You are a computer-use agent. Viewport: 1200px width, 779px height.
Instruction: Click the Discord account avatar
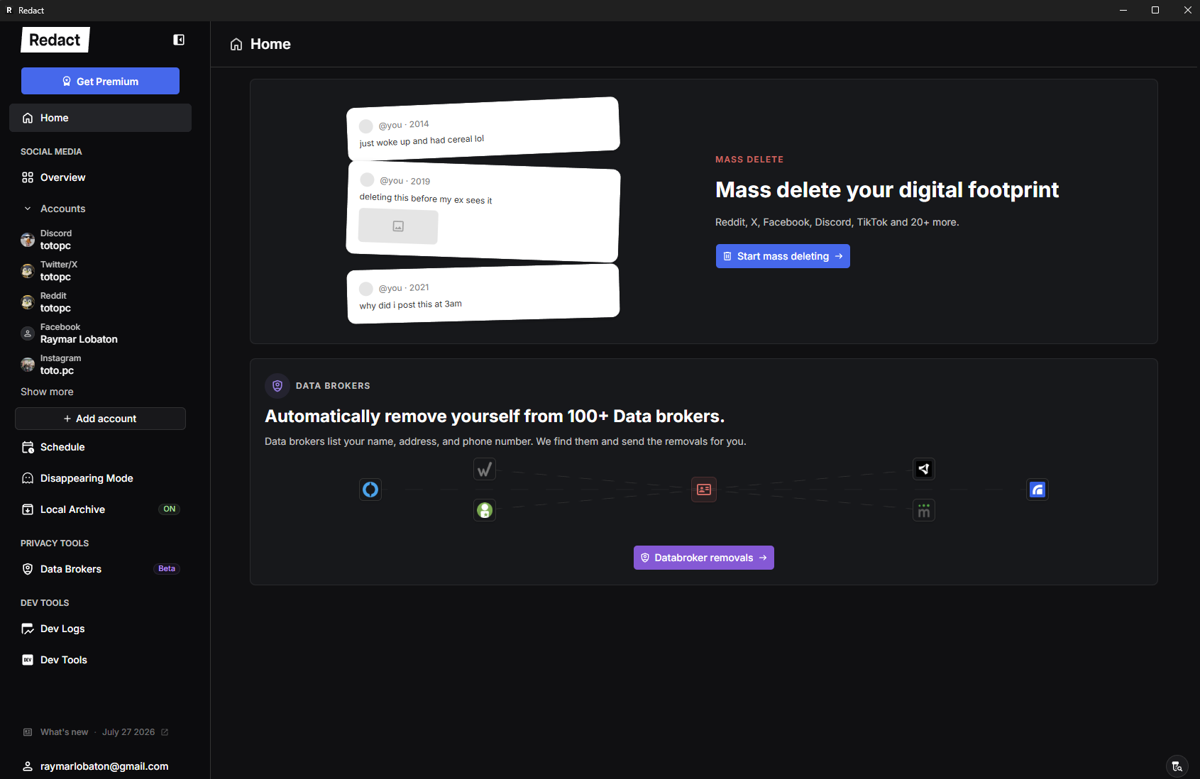click(28, 240)
